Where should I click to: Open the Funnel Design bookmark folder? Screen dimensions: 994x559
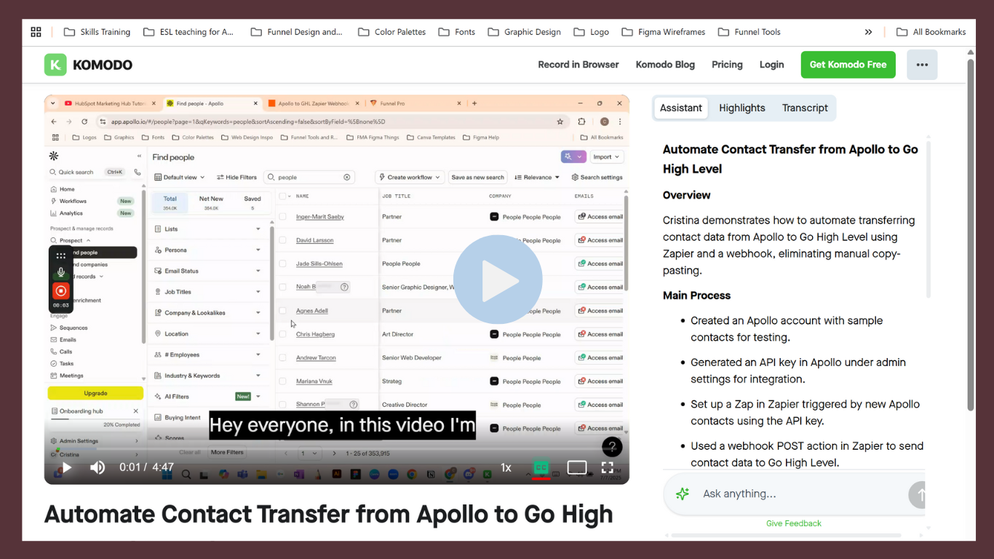296,32
